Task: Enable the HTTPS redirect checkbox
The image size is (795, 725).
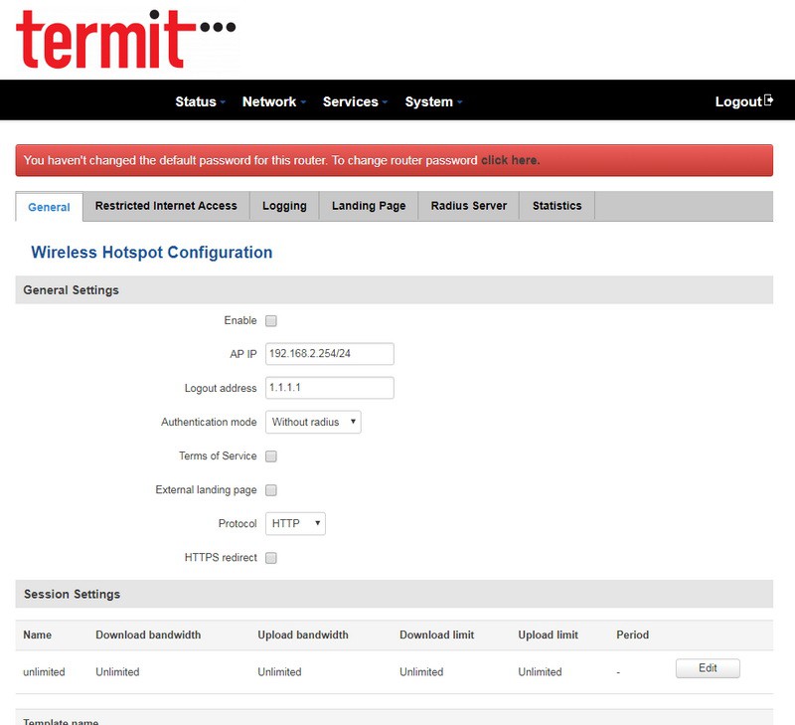Action: click(271, 558)
